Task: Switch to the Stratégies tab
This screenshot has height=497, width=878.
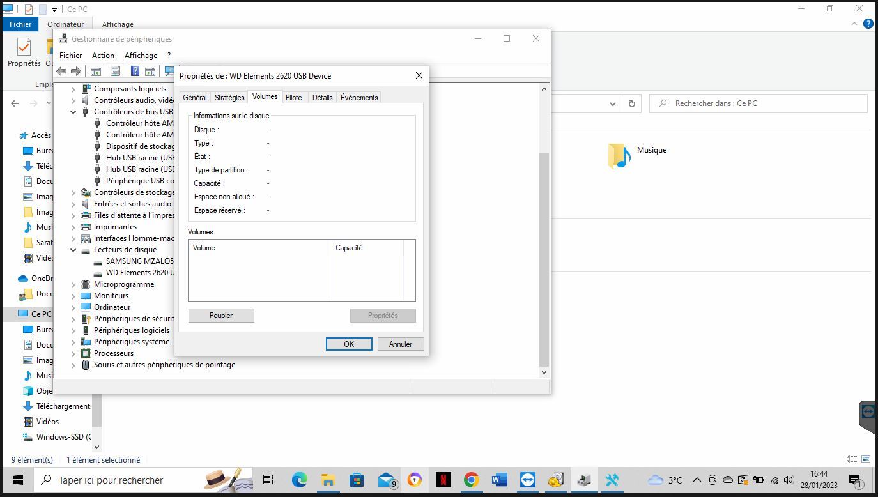Action: pos(229,98)
